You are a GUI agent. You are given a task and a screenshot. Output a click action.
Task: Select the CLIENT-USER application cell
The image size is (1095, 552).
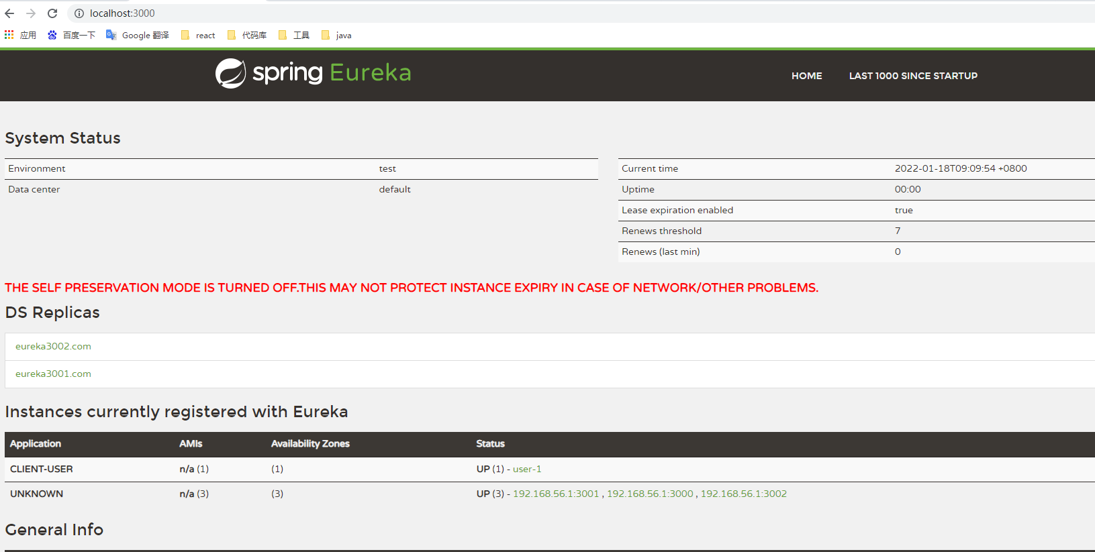[42, 469]
